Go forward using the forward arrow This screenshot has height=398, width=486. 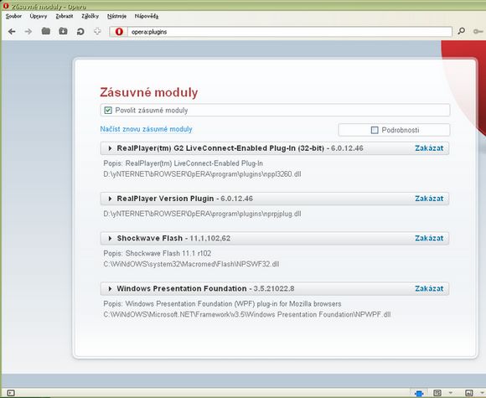click(x=28, y=32)
